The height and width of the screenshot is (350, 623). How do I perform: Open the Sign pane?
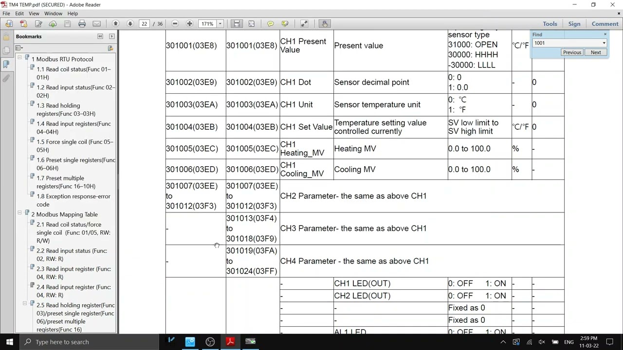574,23
